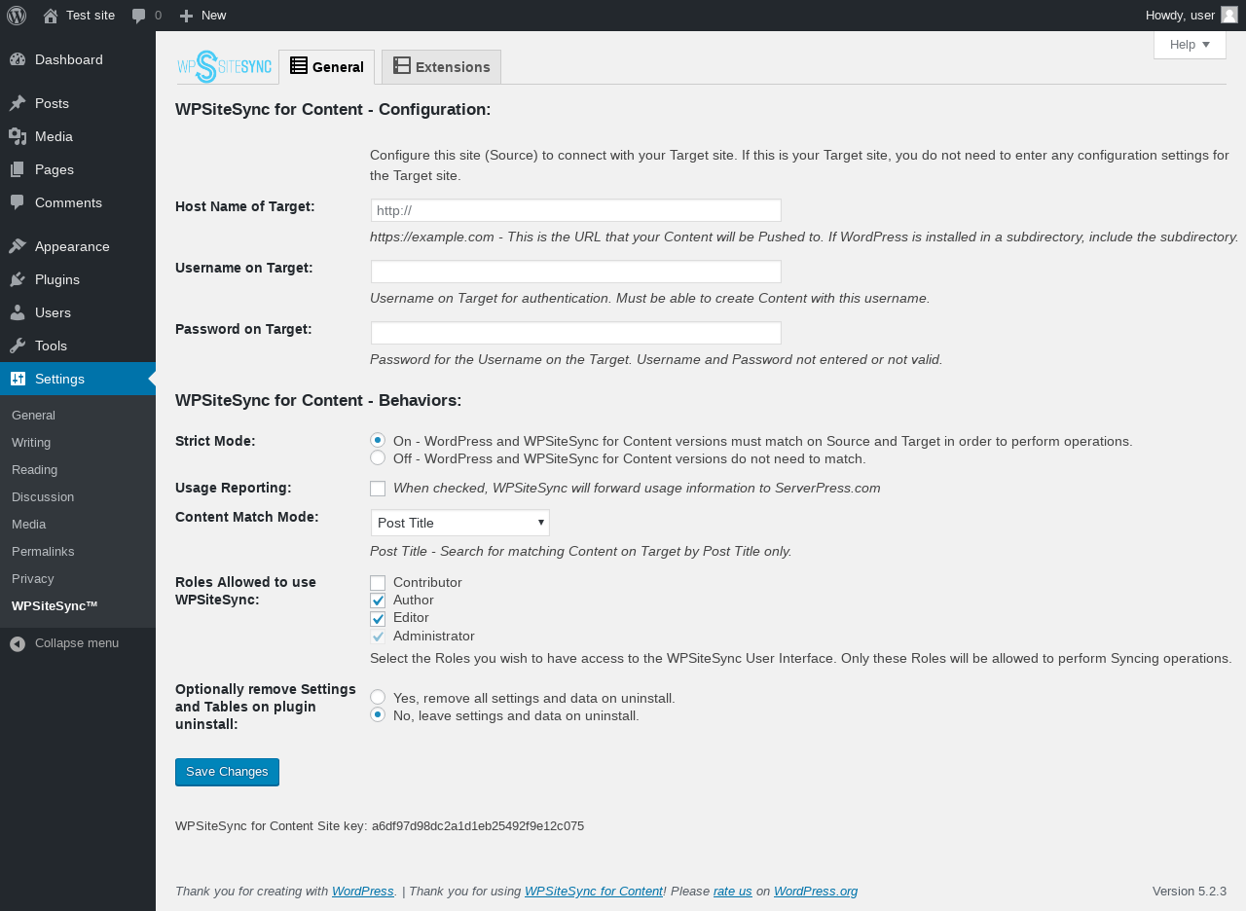Open the Content Match Mode dropdown

click(x=460, y=523)
